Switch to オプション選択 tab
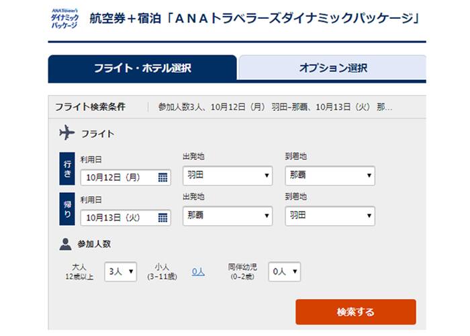470x336 pixels. [x=332, y=68]
